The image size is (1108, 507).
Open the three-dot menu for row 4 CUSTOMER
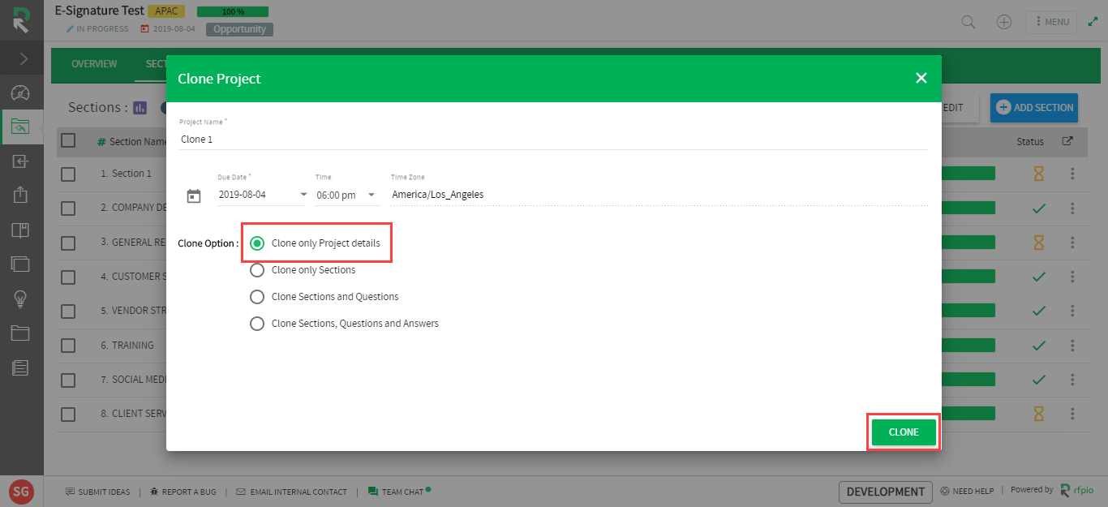pos(1072,277)
